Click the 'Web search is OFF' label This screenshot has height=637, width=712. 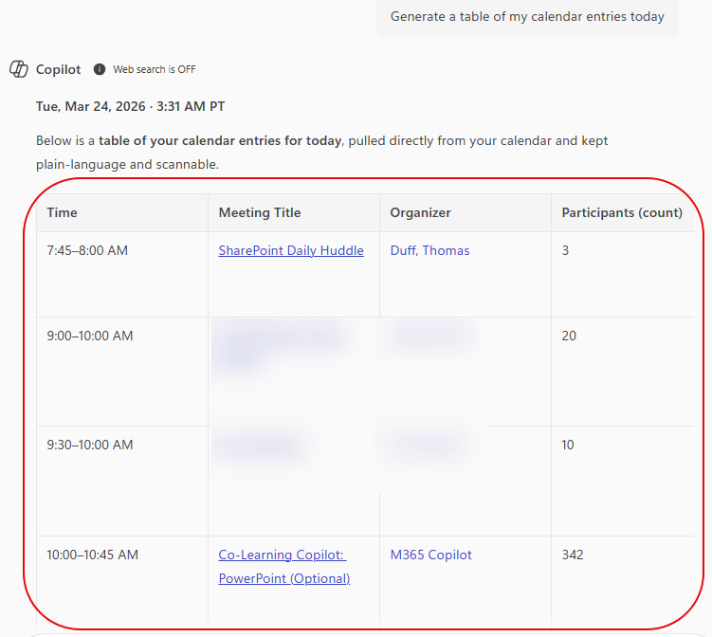coord(154,69)
